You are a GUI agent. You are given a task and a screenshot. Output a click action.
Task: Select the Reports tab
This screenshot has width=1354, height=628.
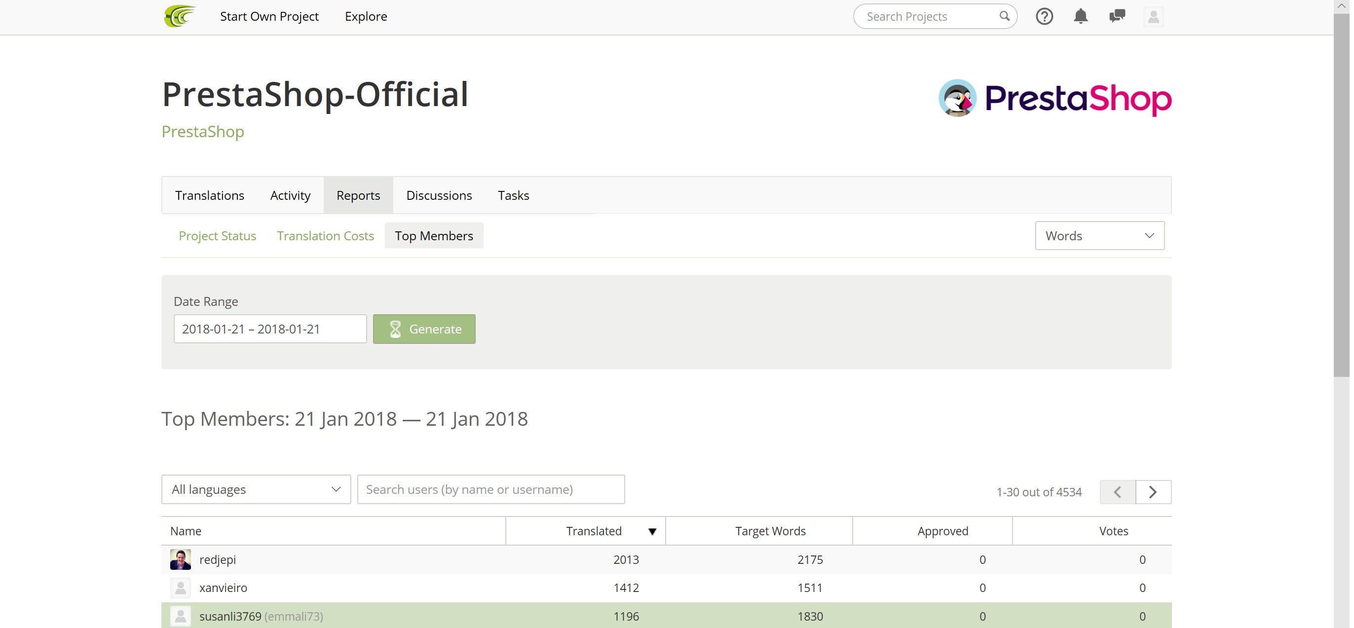pyautogui.click(x=358, y=195)
